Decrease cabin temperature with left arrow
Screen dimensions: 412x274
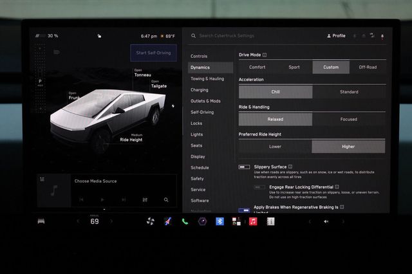pos(78,221)
